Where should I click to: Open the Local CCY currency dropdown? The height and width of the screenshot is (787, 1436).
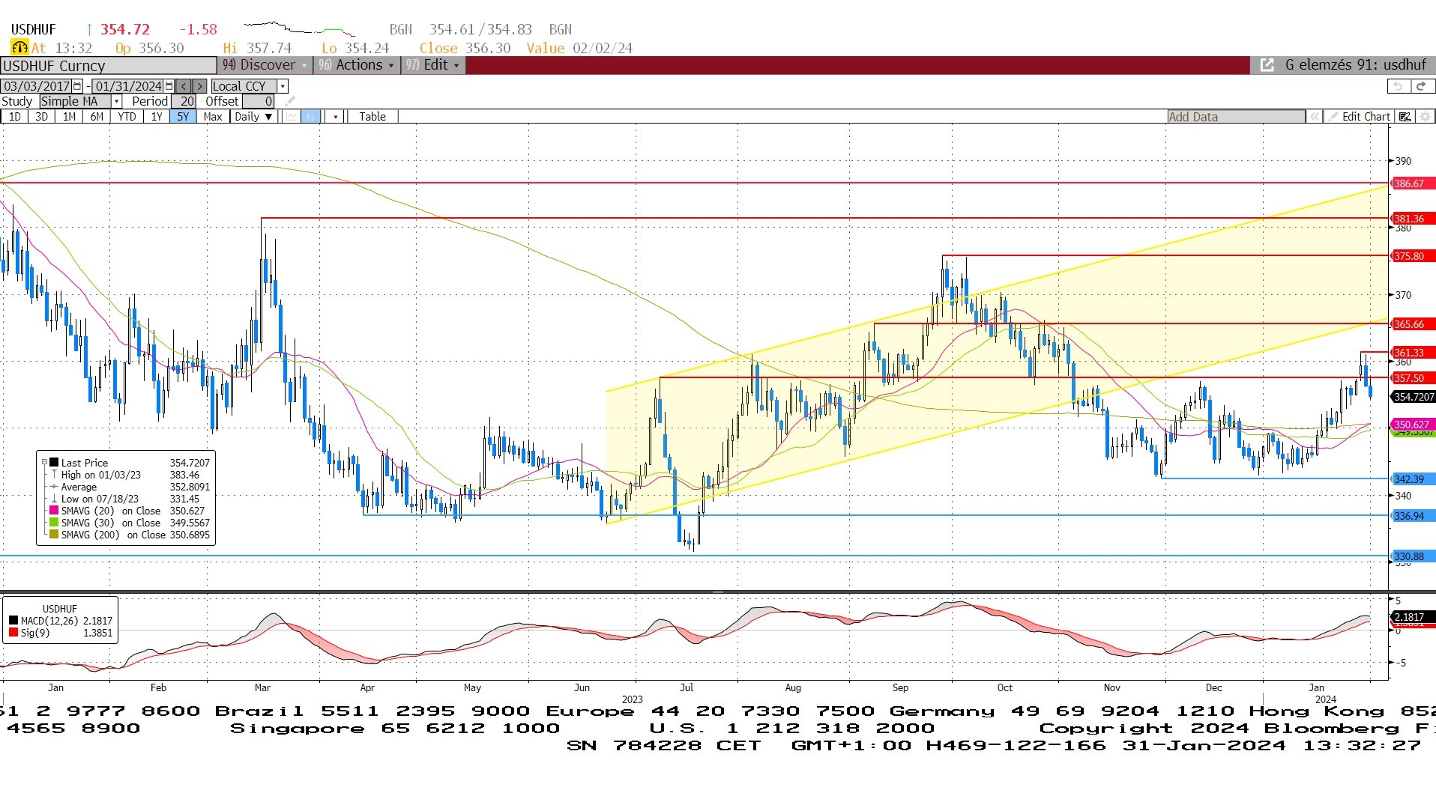click(283, 86)
